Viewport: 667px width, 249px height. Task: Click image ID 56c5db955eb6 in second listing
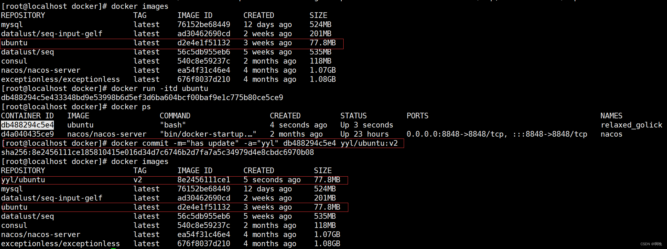[204, 216]
